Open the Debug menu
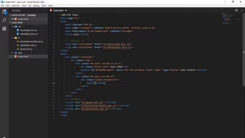This screenshot has height=138, width=245. (36, 6)
